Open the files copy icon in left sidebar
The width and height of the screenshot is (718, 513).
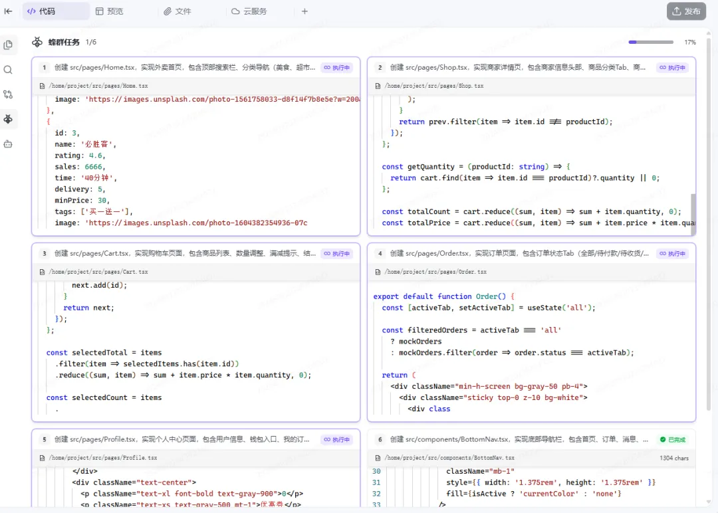point(8,45)
